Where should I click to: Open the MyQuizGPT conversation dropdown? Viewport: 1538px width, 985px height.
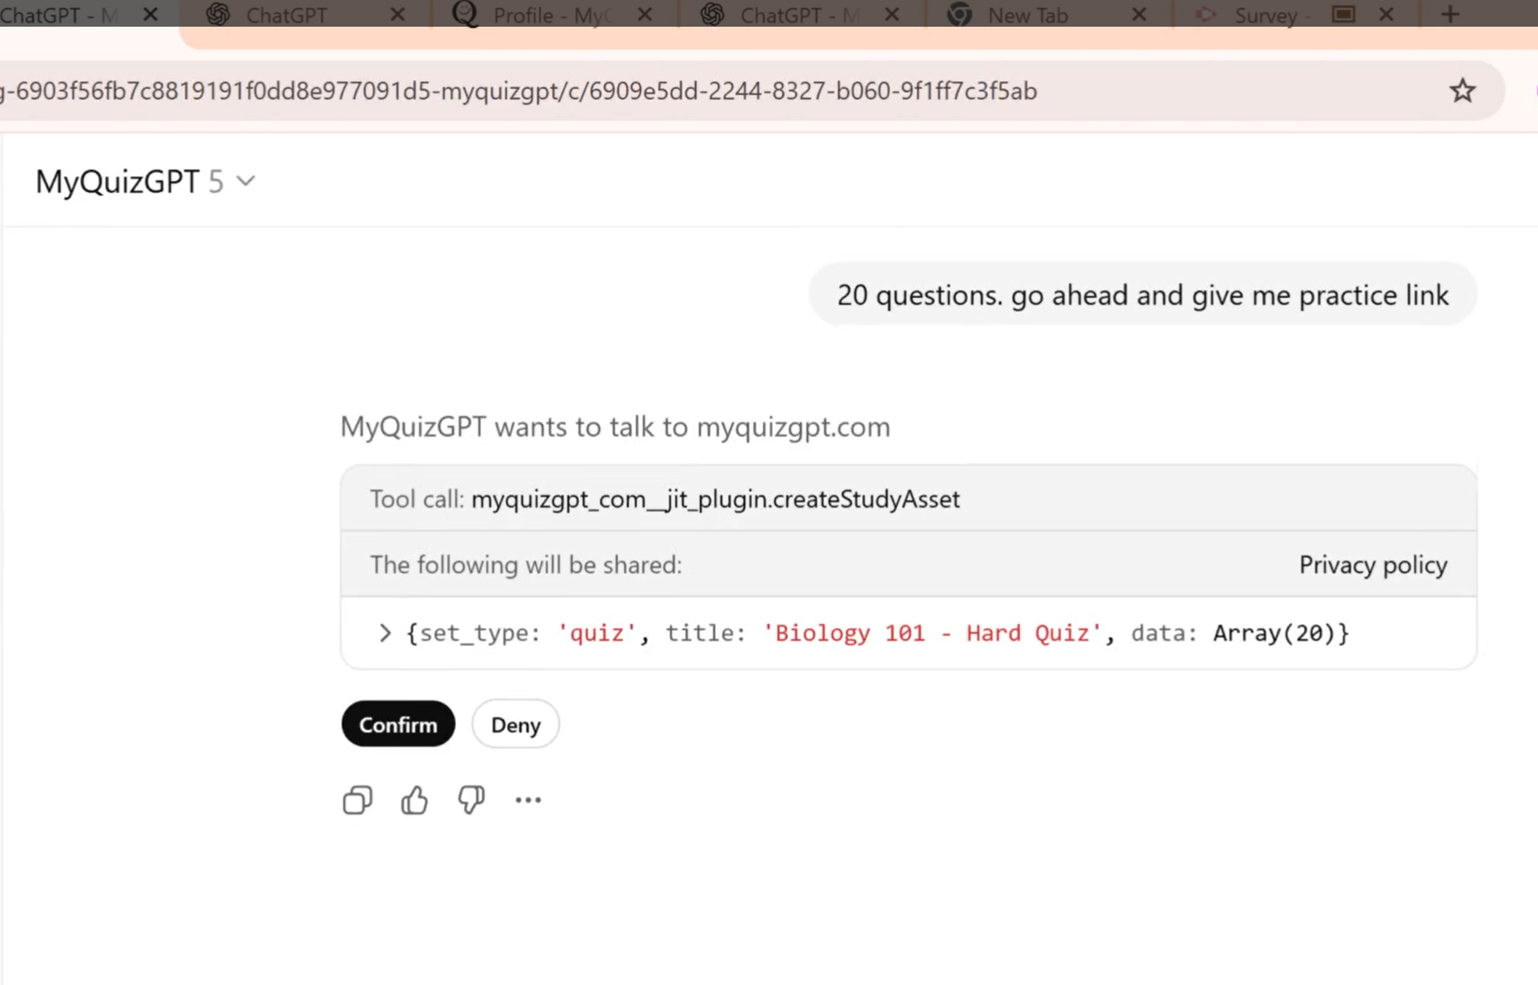245,181
